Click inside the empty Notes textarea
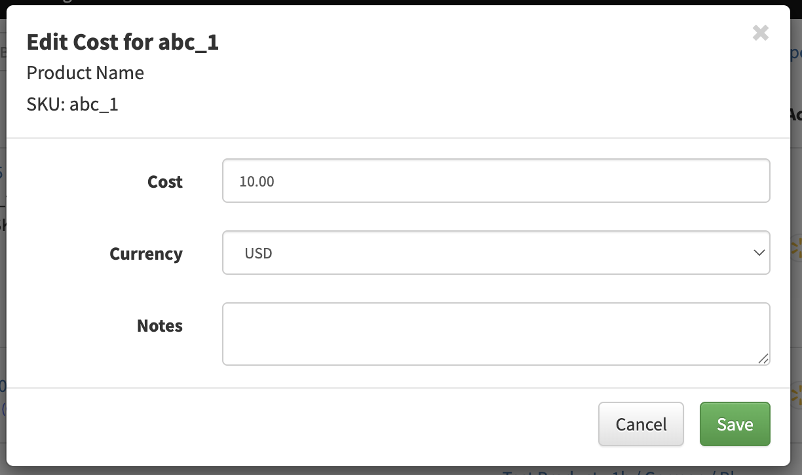Viewport: 802px width, 475px height. 496,334
